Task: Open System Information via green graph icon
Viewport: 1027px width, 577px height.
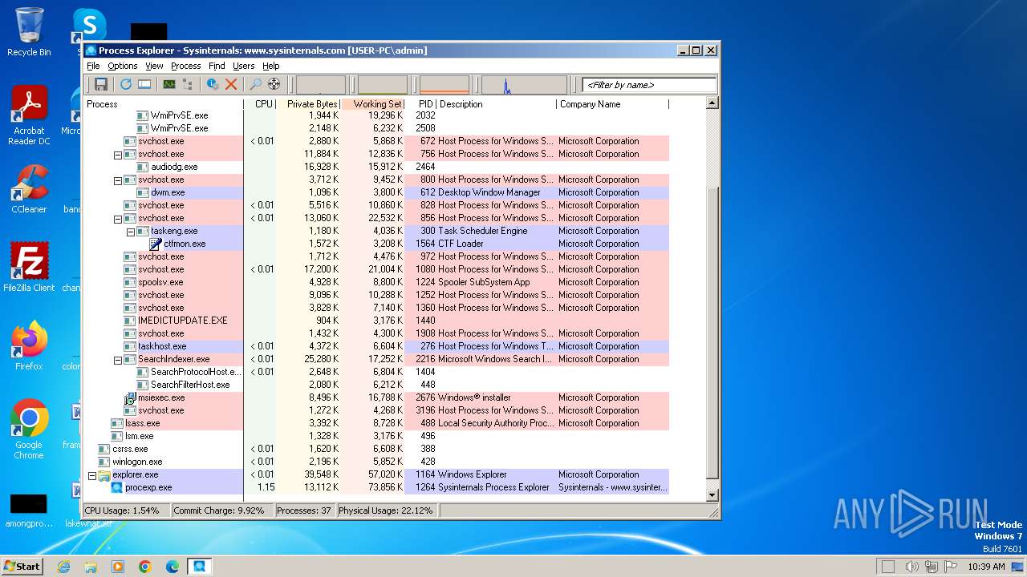Action: 169,84
